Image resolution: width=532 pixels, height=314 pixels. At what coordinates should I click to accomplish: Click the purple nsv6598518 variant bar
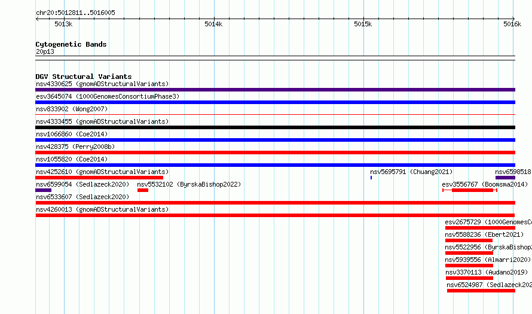(505, 178)
